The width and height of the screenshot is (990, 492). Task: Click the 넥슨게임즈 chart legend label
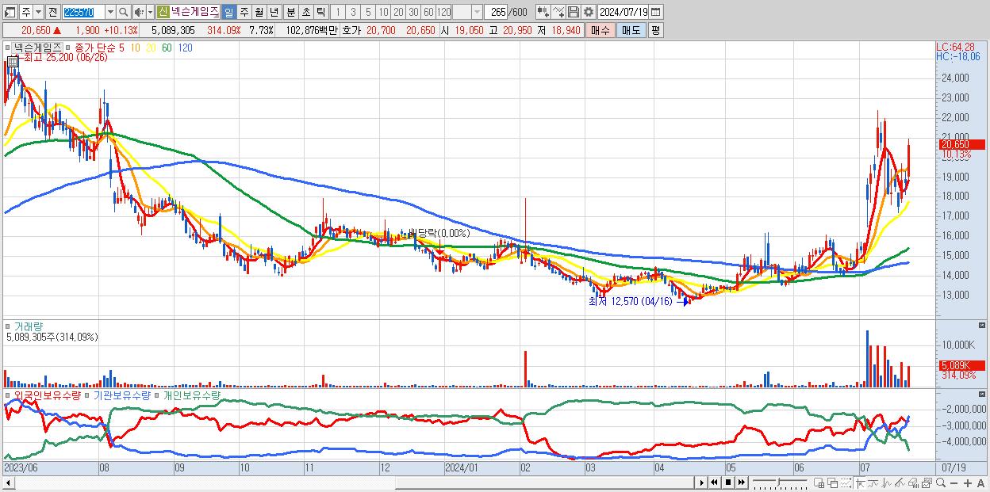(37, 48)
